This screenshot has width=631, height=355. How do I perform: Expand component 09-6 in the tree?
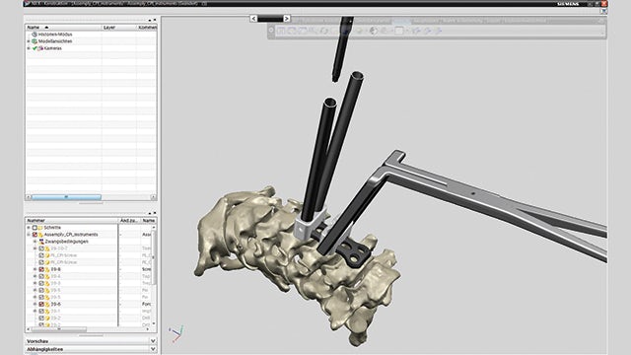pos(35,305)
